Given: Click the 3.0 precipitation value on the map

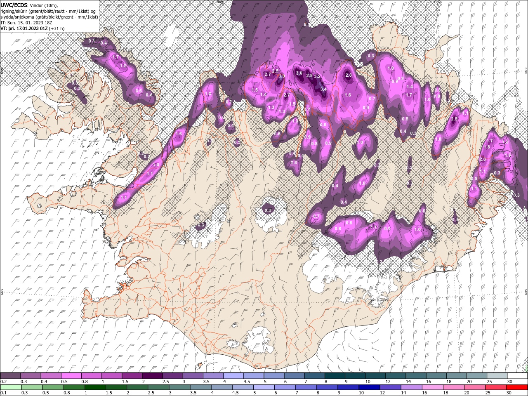Looking at the screenshot, I should point(299,73).
